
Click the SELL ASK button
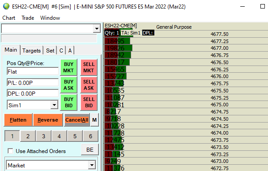click(89, 85)
